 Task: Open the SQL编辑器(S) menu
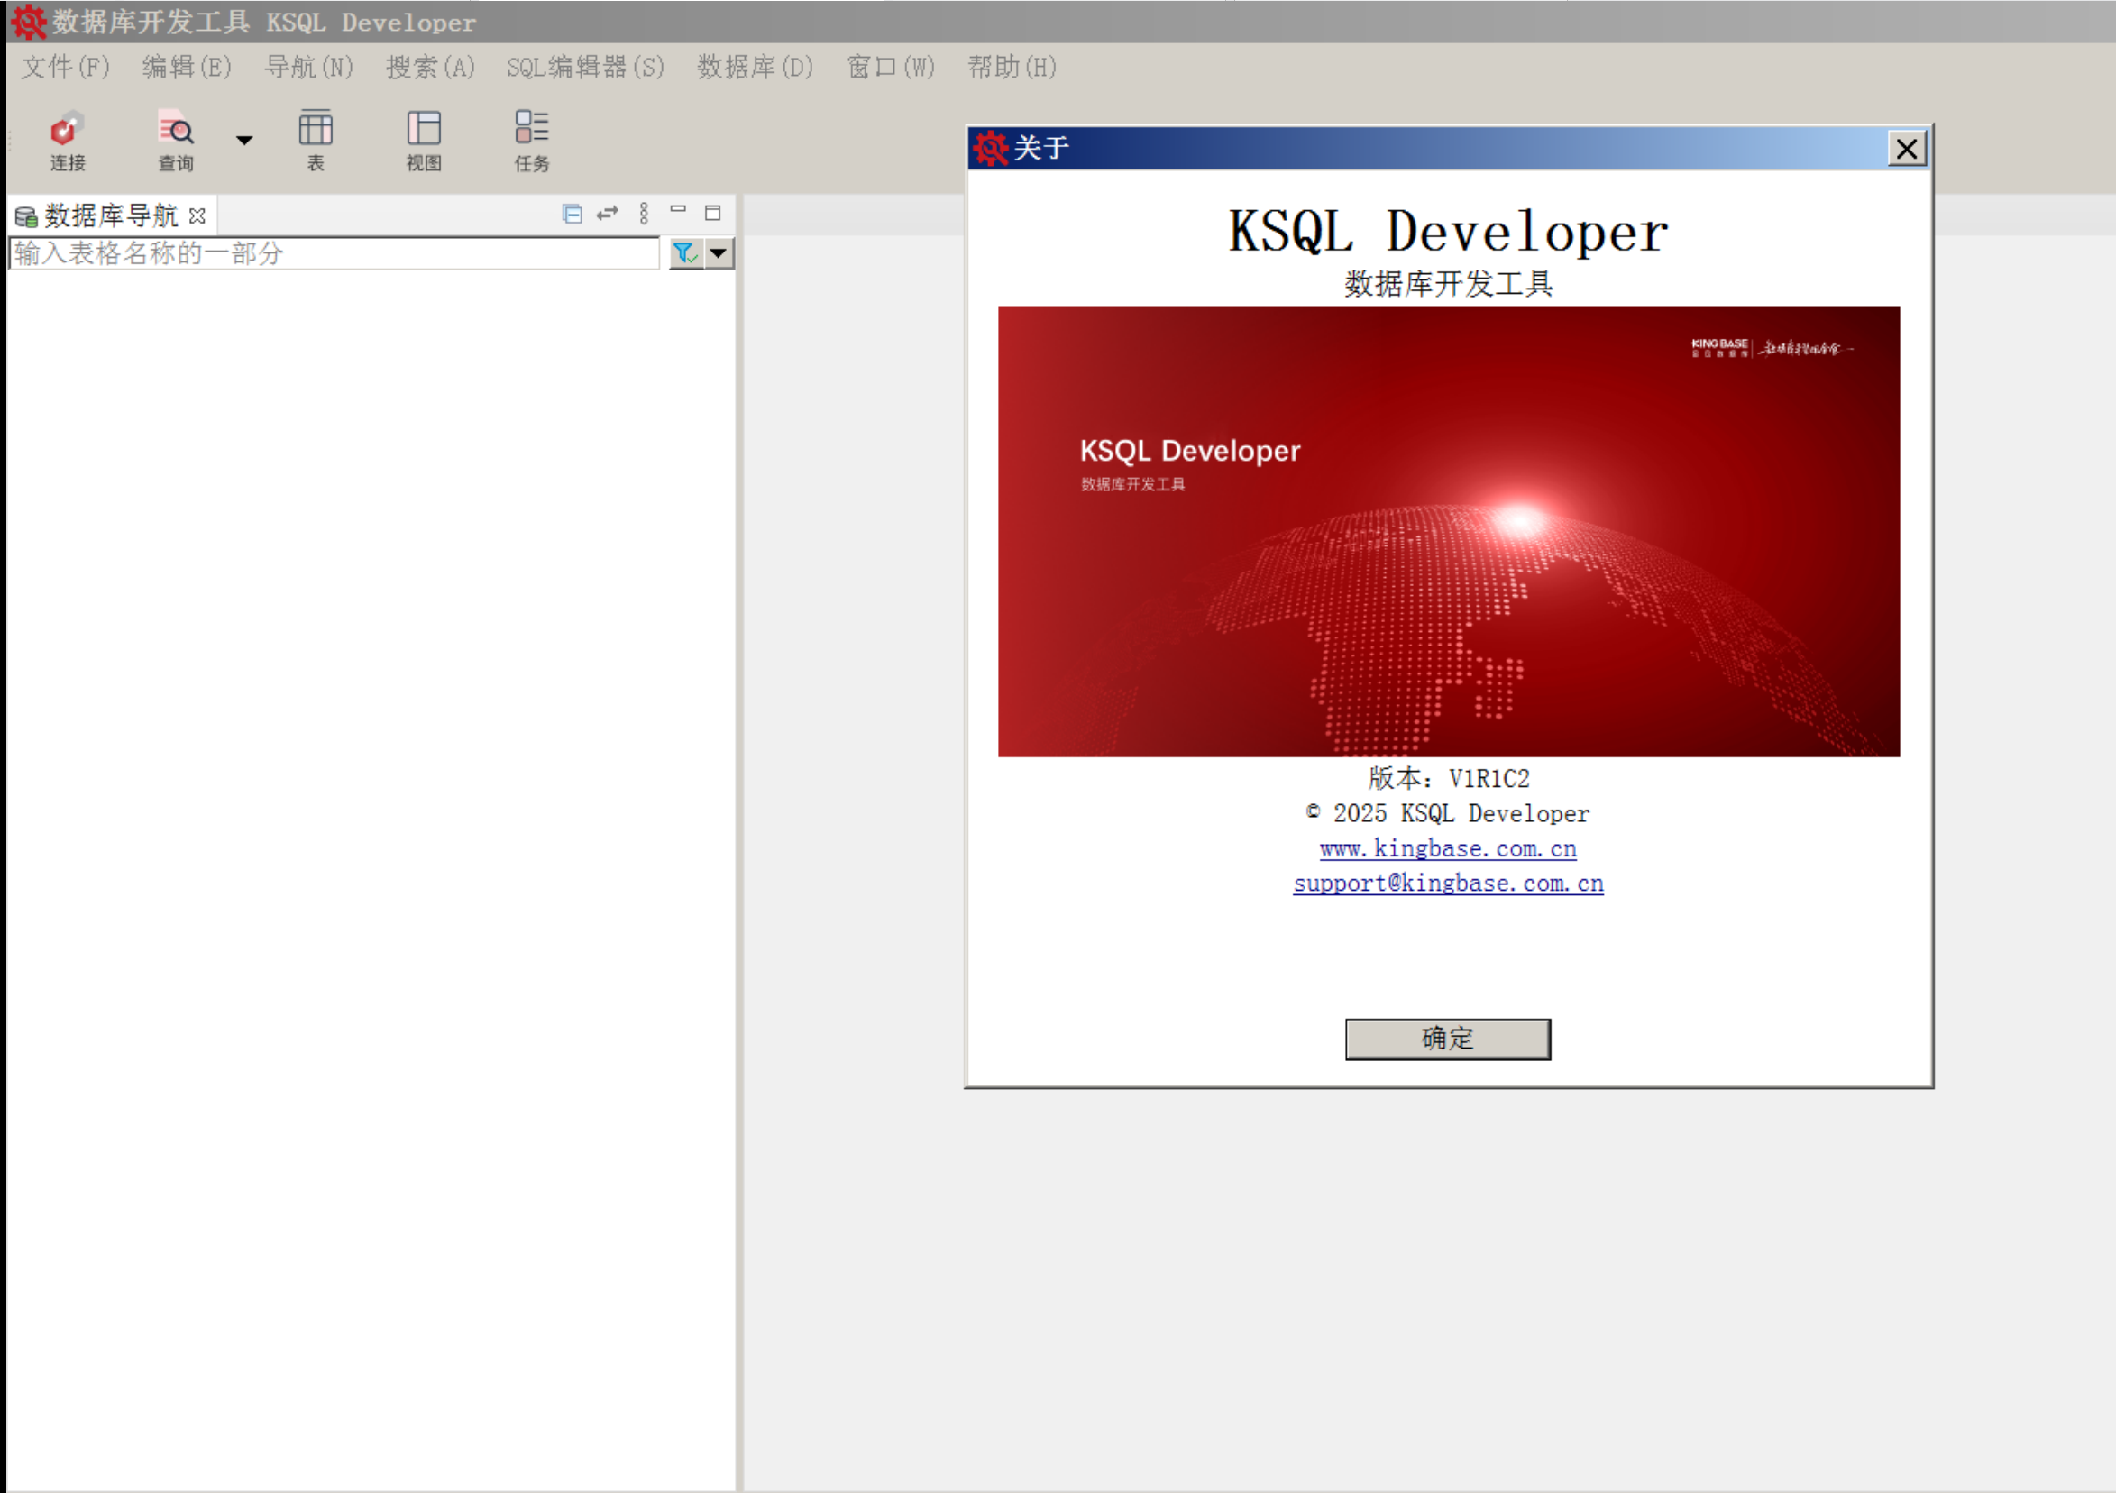[584, 68]
